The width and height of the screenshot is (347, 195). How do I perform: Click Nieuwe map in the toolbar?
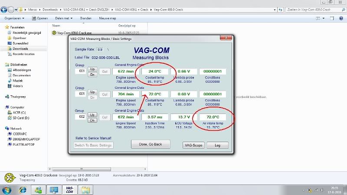coord(108,19)
